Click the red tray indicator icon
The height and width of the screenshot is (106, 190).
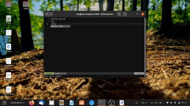(x=137, y=103)
